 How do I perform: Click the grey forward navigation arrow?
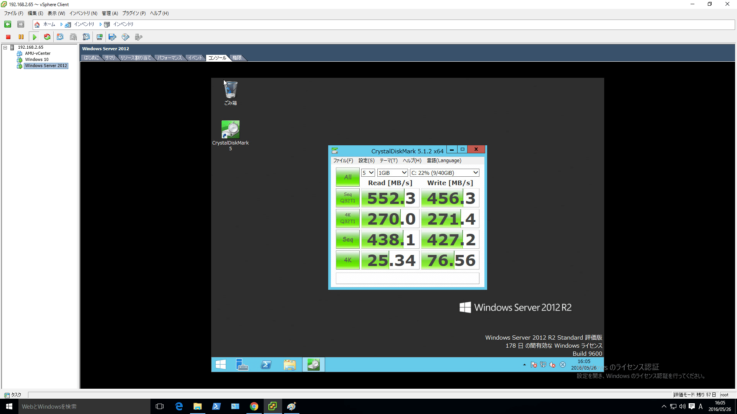[21, 24]
